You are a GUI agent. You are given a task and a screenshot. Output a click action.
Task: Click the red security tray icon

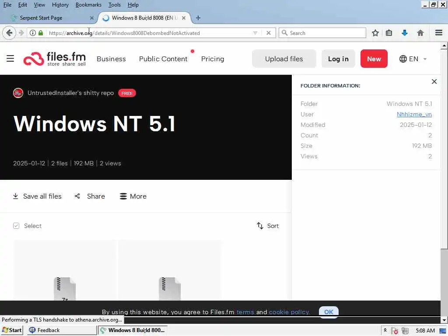[395, 331]
